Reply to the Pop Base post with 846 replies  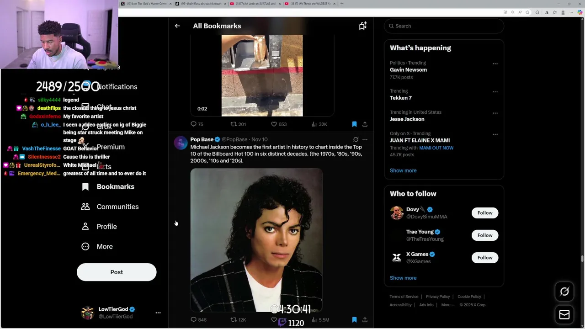coord(198,320)
